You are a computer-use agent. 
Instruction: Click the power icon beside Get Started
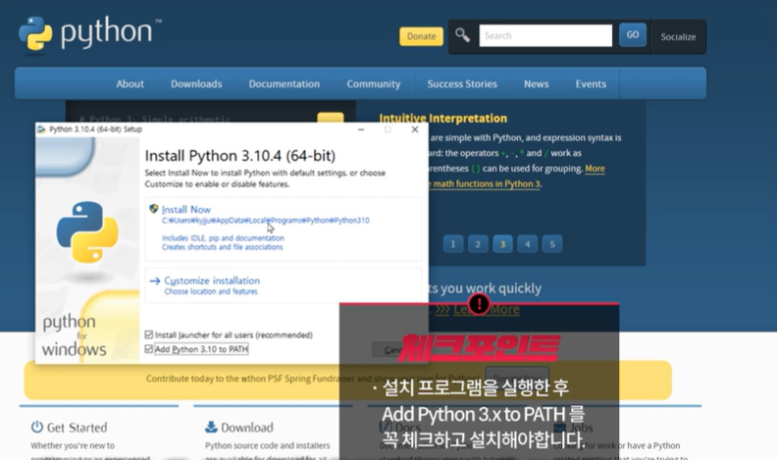[36, 427]
